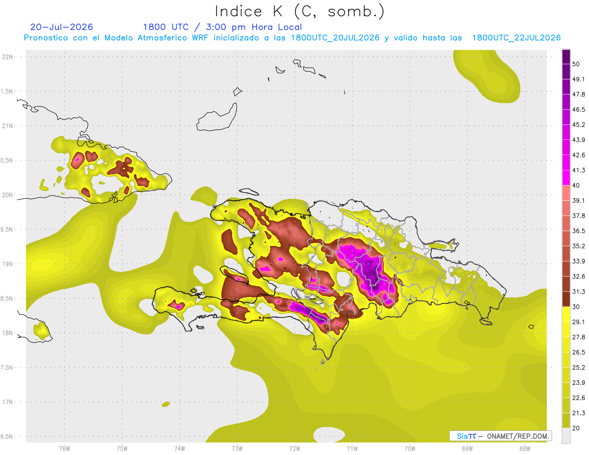Click the 'Indice K (C, somb.)' chart title

point(299,11)
